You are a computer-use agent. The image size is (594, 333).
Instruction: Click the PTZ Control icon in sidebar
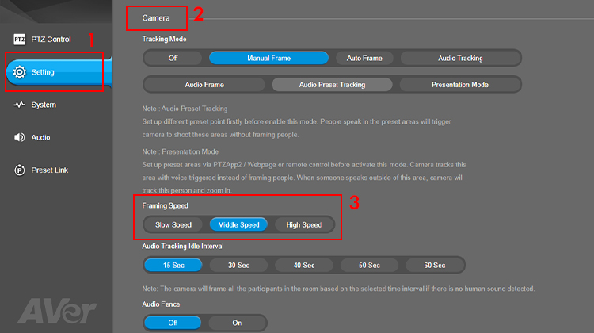[19, 39]
